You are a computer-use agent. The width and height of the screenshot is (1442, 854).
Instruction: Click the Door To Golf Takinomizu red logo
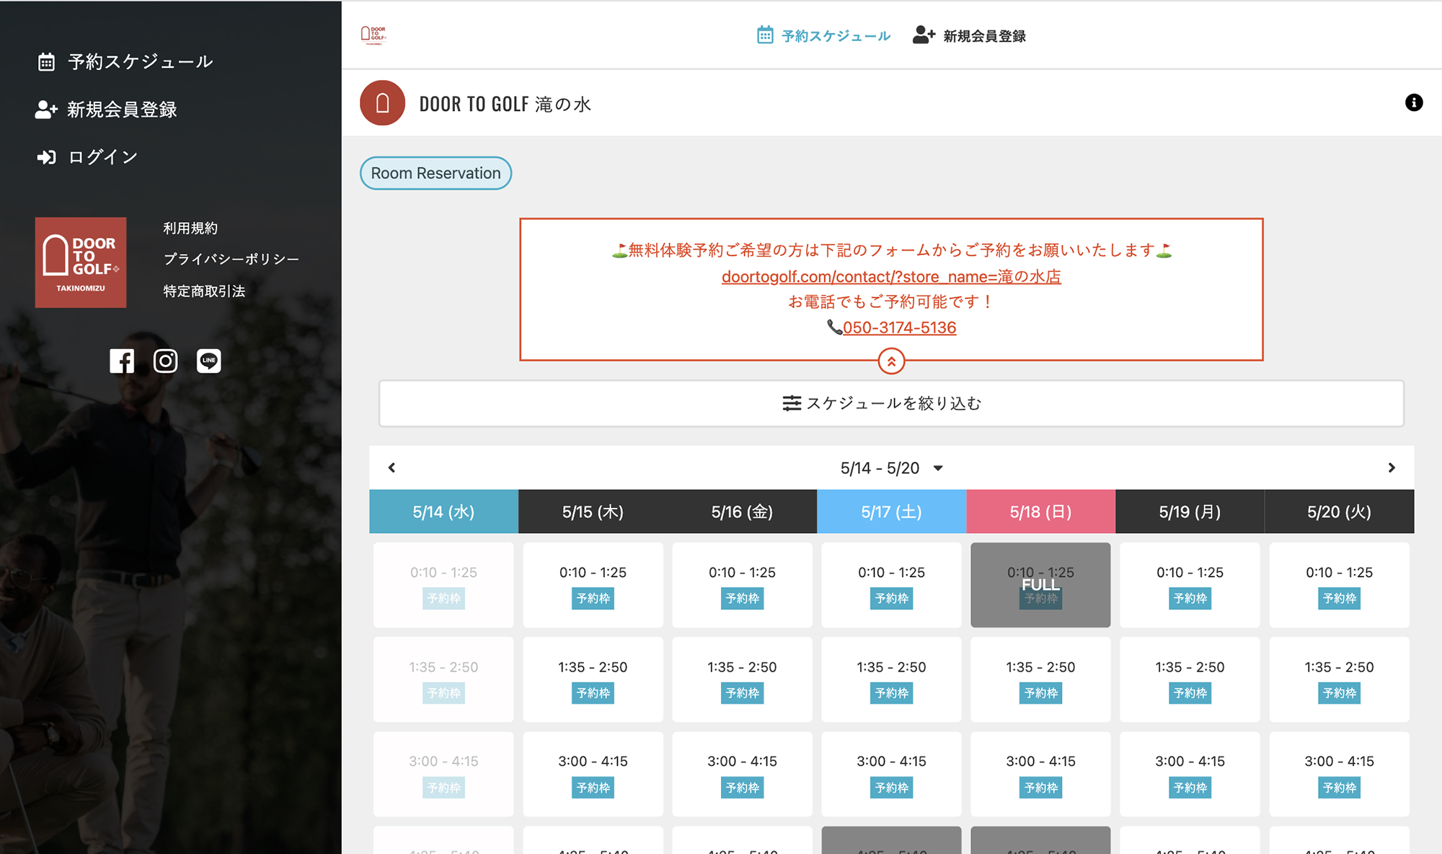click(81, 263)
